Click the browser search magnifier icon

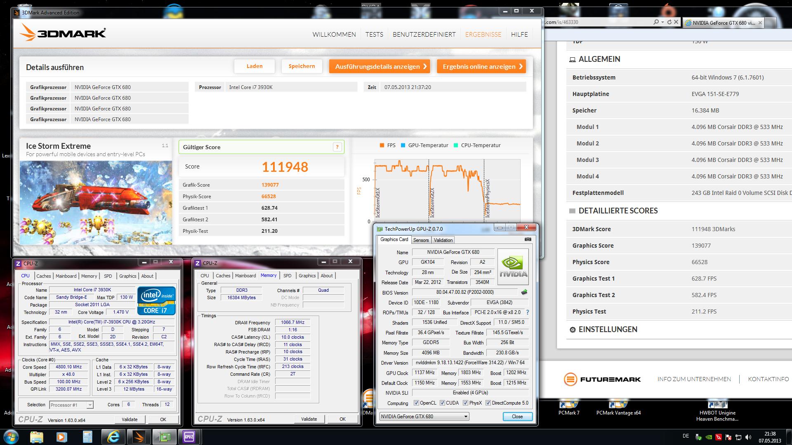coord(656,22)
